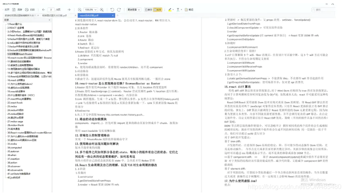Switch to 单页 single page view
This screenshot has width=345, height=194.
point(149,10)
